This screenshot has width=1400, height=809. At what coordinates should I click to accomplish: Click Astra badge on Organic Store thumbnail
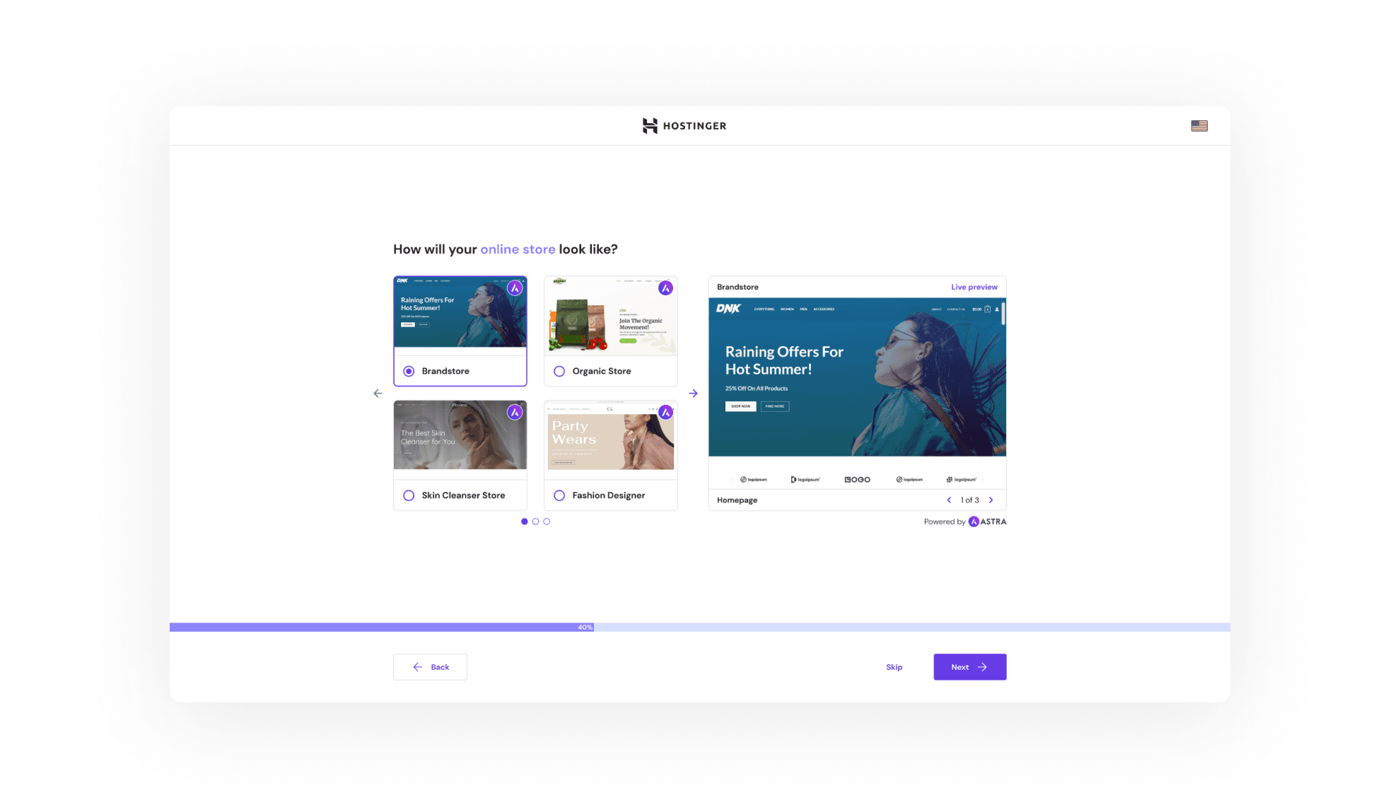tap(665, 288)
